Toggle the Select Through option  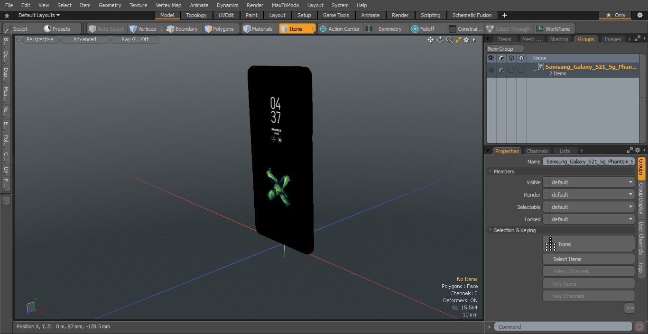[x=508, y=29]
